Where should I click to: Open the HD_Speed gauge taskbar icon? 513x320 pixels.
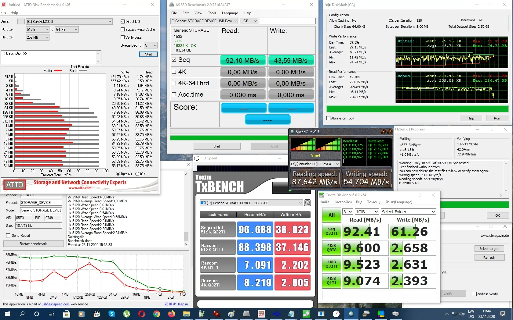(336, 314)
